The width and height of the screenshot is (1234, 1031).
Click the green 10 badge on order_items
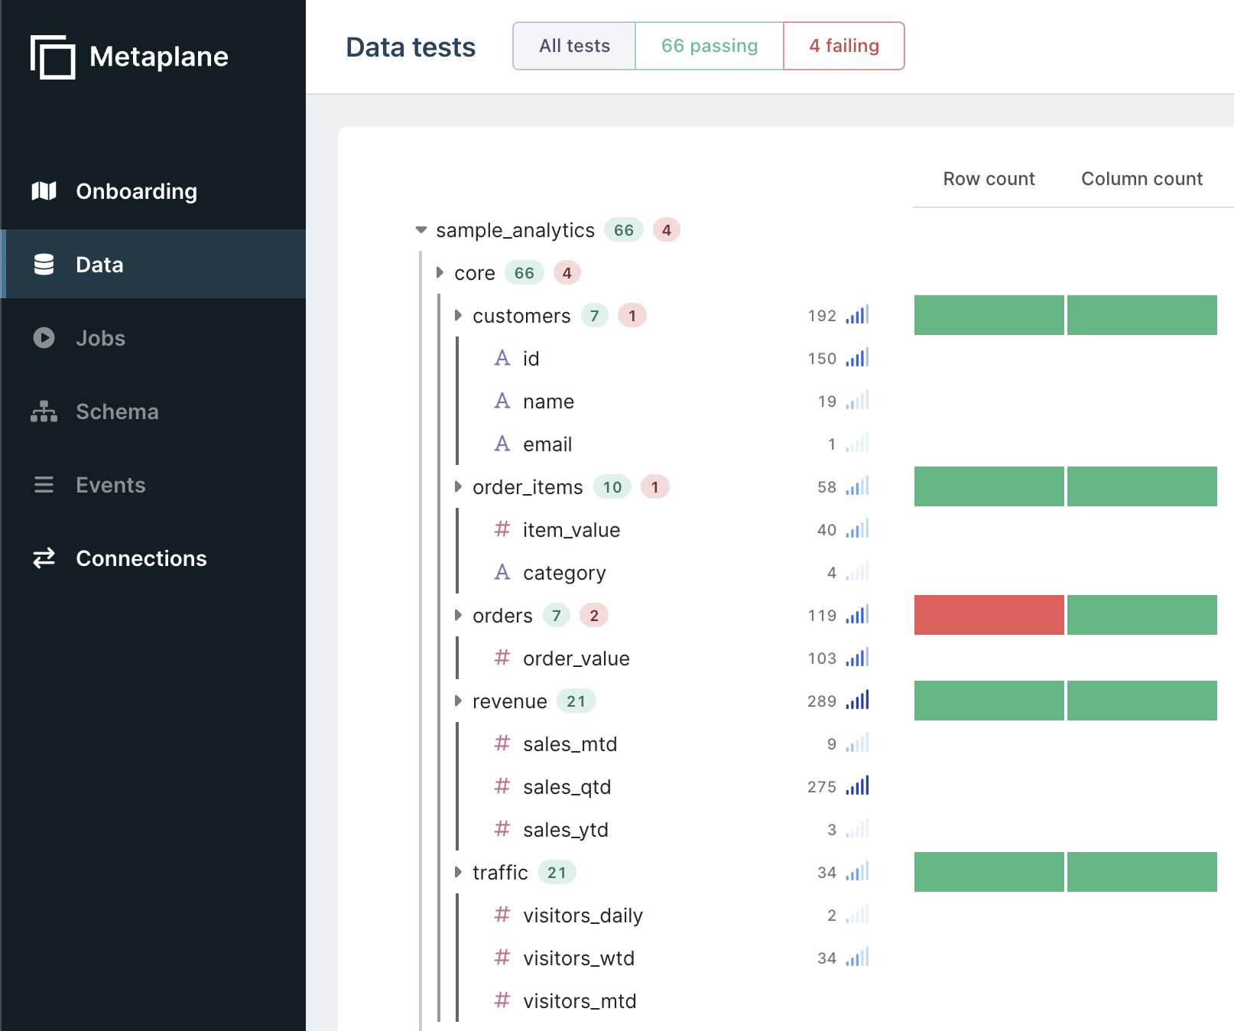pos(612,486)
